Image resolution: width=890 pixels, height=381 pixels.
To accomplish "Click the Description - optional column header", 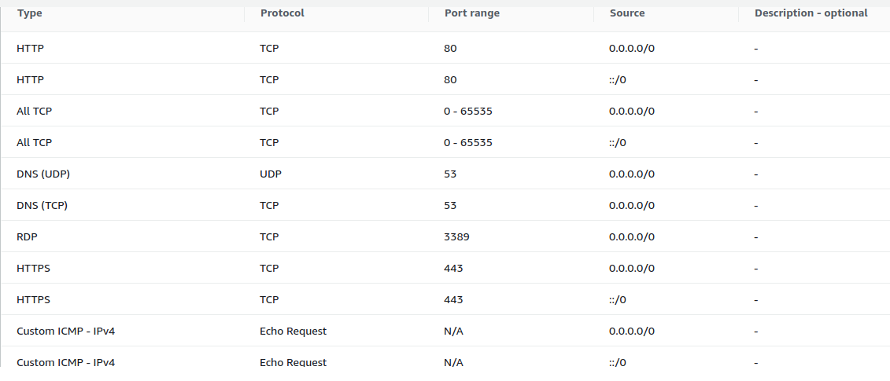I will (x=811, y=13).
